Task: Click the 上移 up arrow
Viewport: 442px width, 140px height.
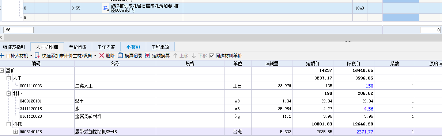Action: pyautogui.click(x=175, y=56)
